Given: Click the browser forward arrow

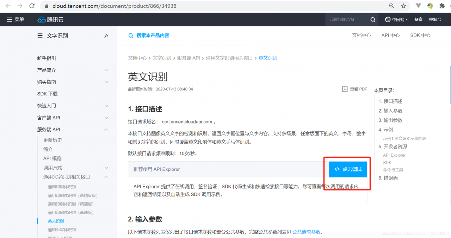Looking at the screenshot, I should (20, 6).
